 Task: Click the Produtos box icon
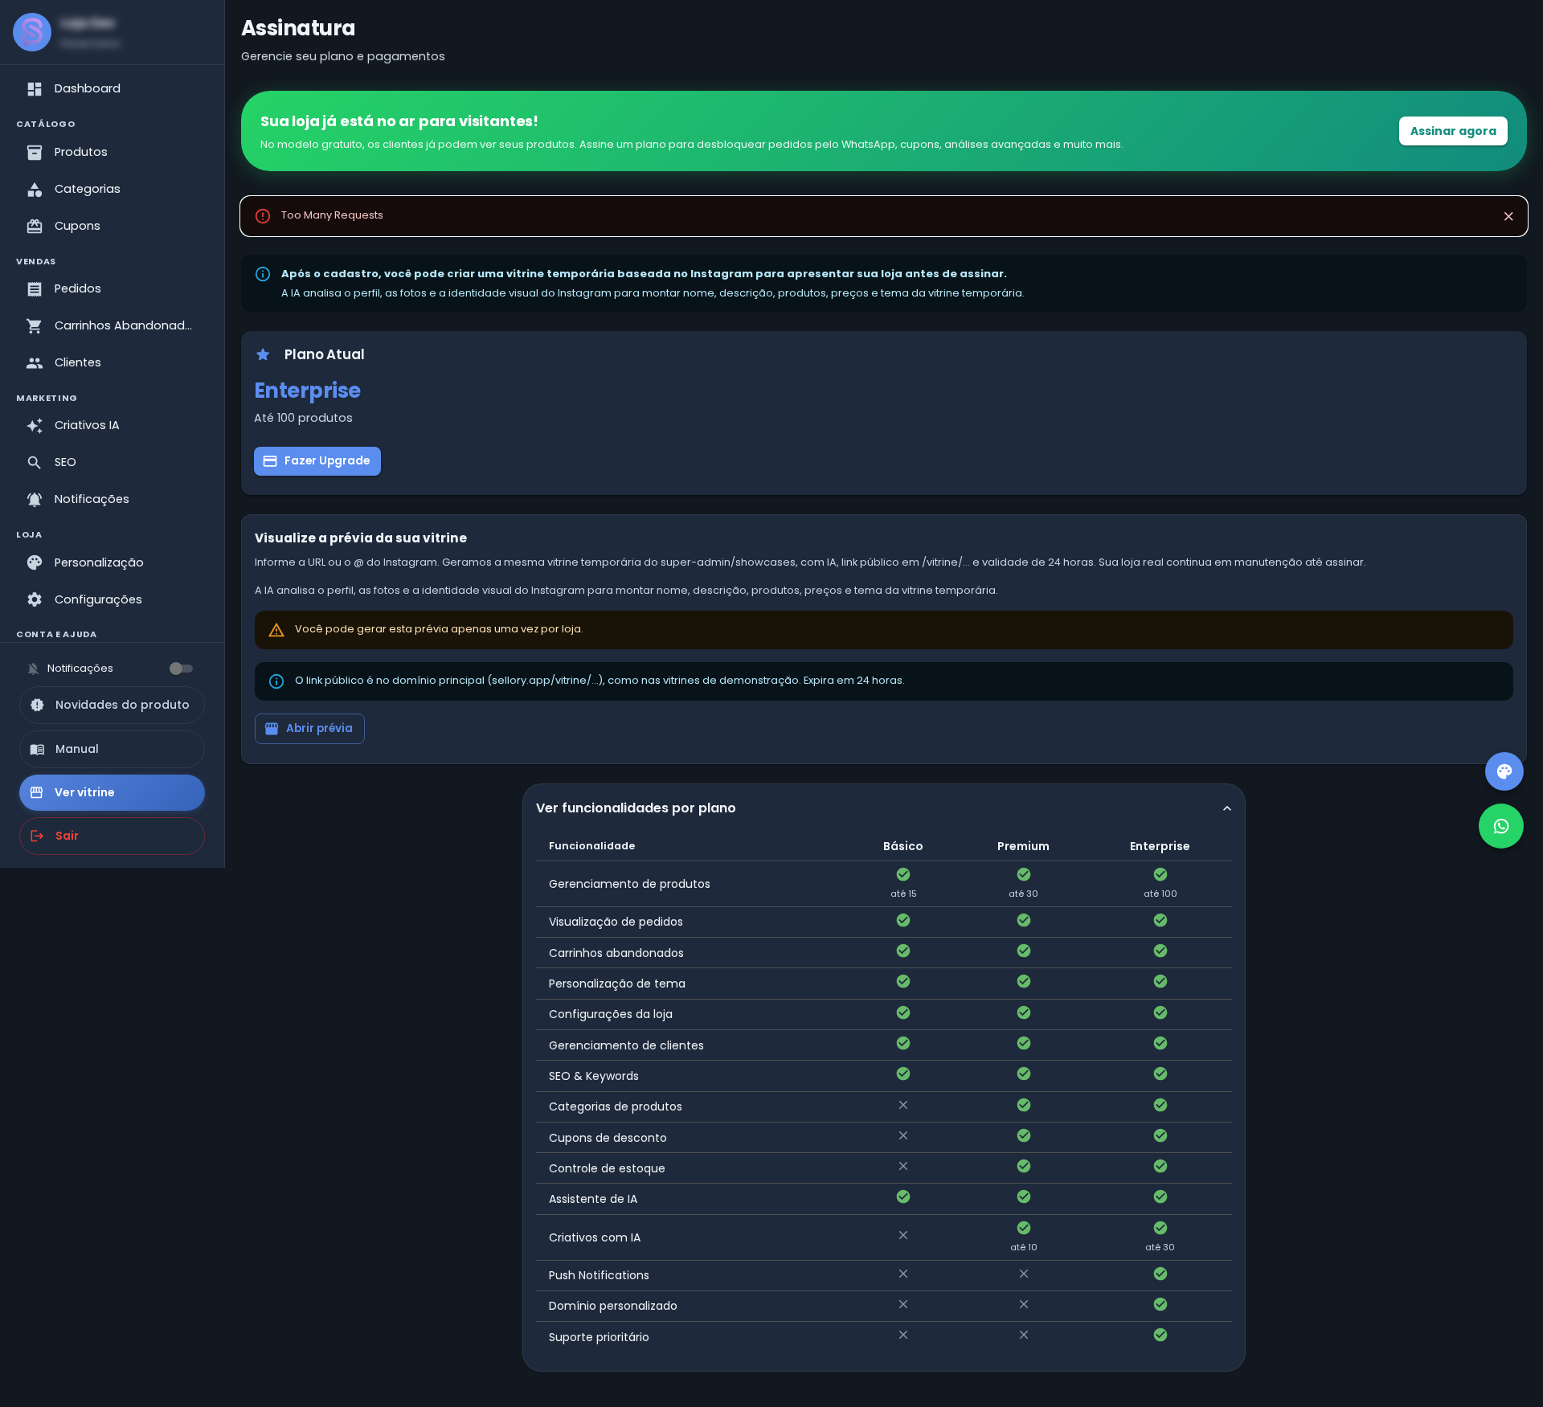(x=35, y=153)
